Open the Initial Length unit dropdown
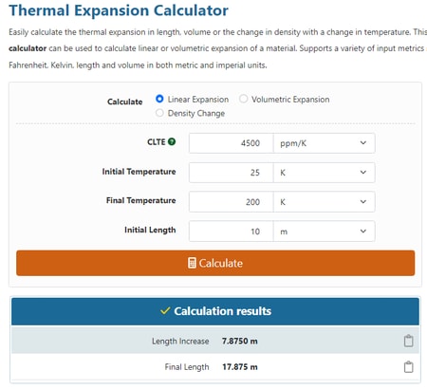 (x=325, y=232)
